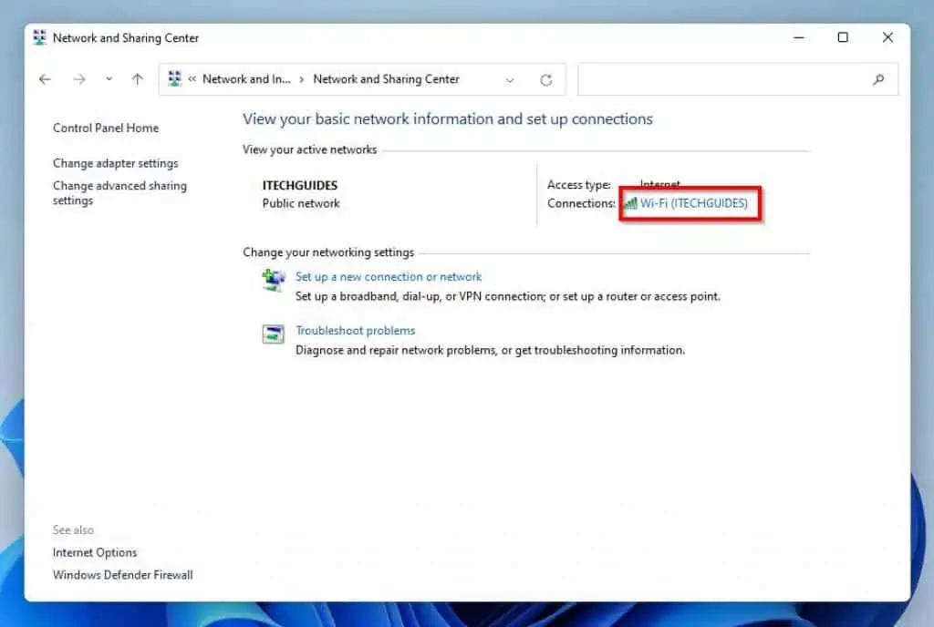934x627 pixels.
Task: Open Change adapter settings
Action: point(115,163)
